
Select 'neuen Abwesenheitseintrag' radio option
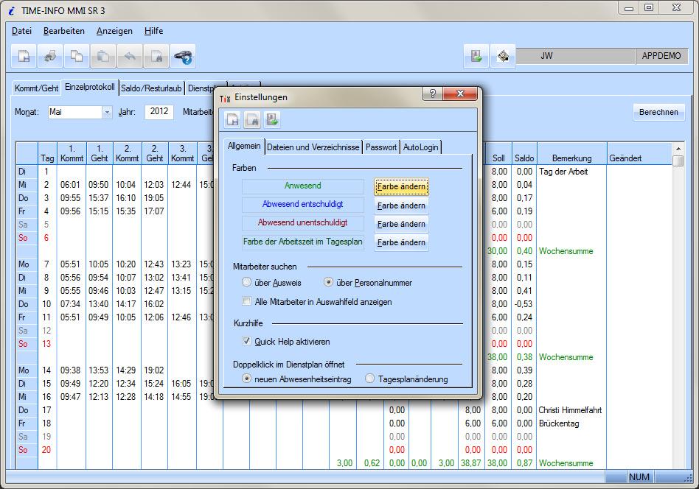246,379
